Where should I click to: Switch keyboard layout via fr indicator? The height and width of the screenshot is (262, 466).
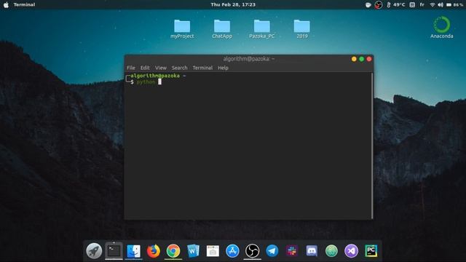pos(422,5)
